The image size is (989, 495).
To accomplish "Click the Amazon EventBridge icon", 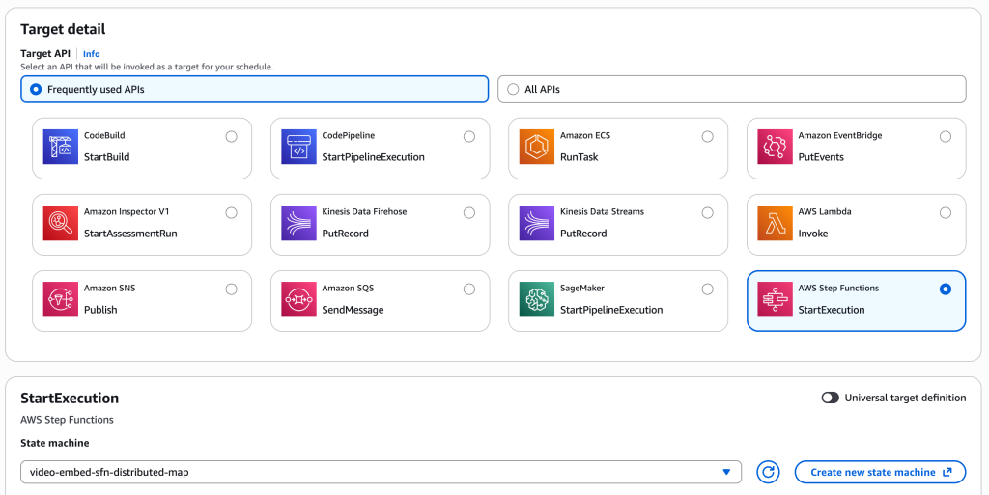I will [775, 147].
